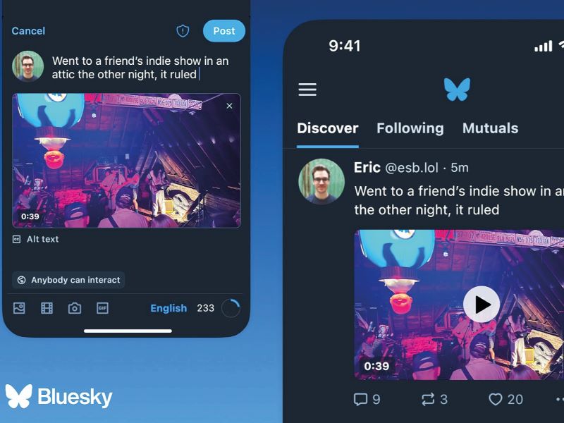Change post language from English

(x=168, y=308)
